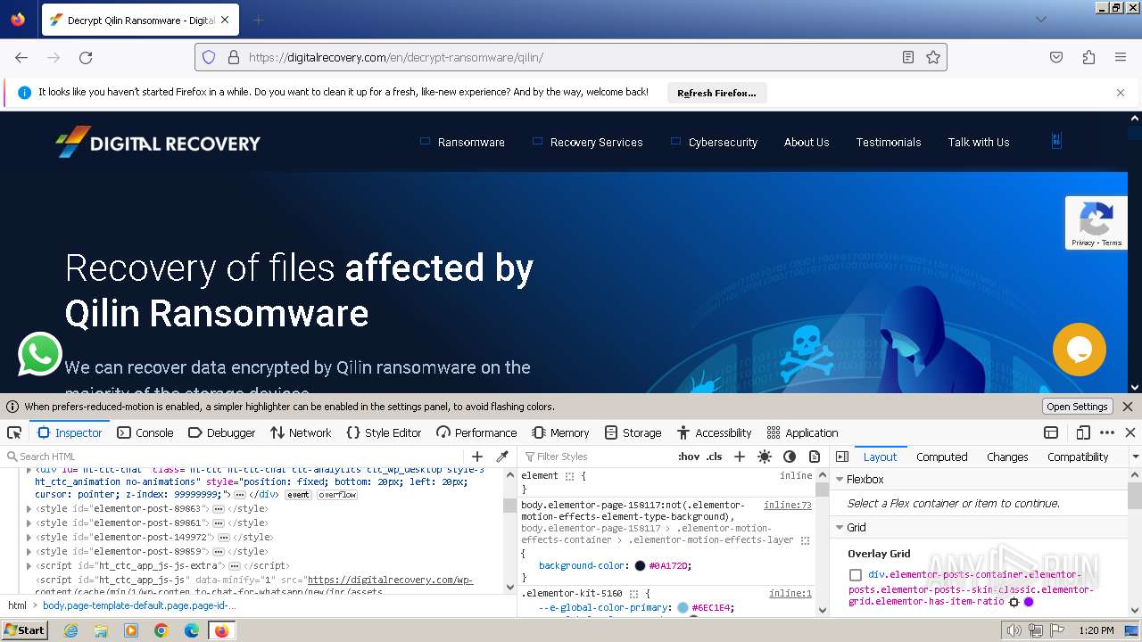This screenshot has height=642, width=1142.
Task: Collapse the Grid section
Action: tap(840, 528)
